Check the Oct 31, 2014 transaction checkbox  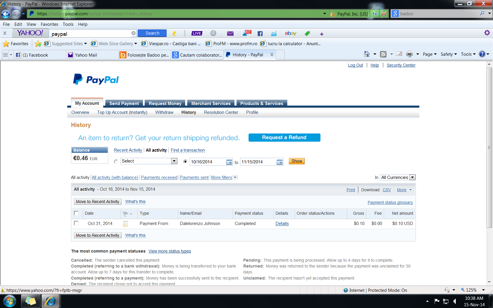[x=76, y=223]
